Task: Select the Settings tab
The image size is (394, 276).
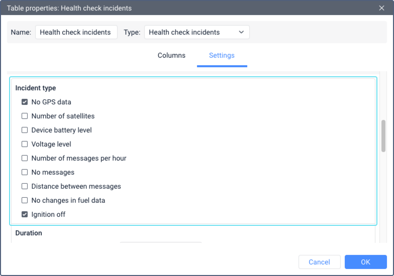Action: [222, 55]
